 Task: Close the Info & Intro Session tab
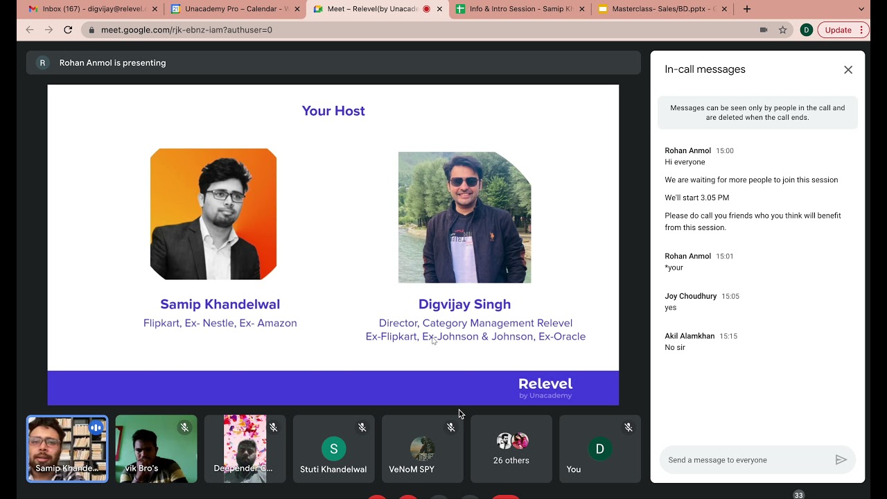(x=581, y=9)
